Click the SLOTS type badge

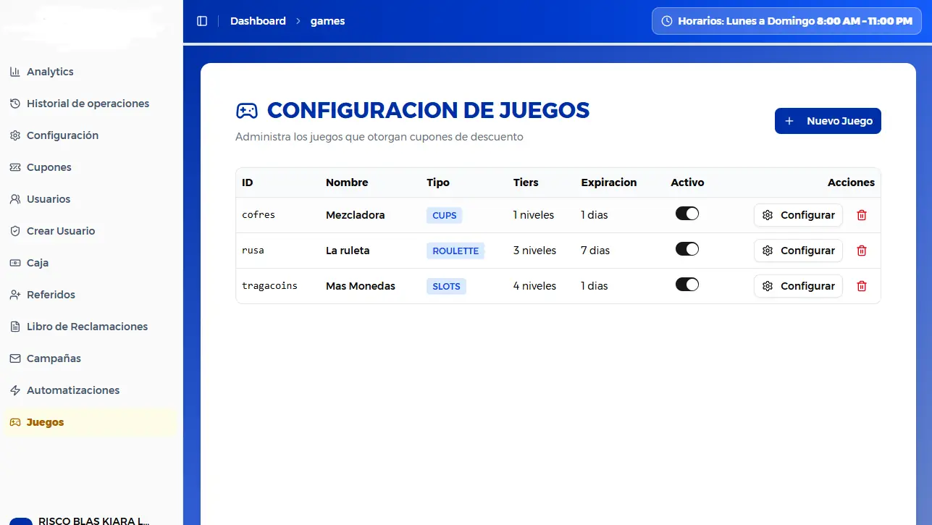click(x=446, y=286)
